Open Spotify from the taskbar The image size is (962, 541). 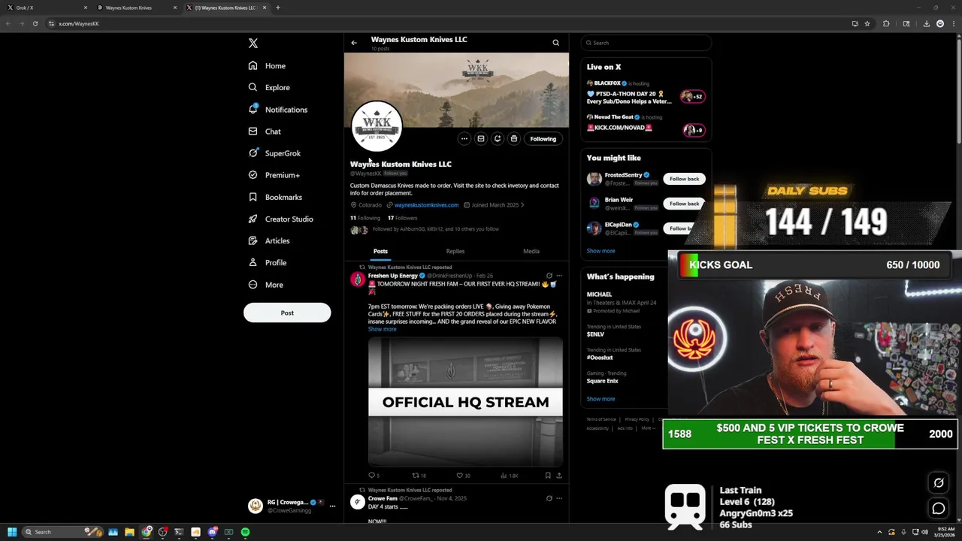click(245, 532)
